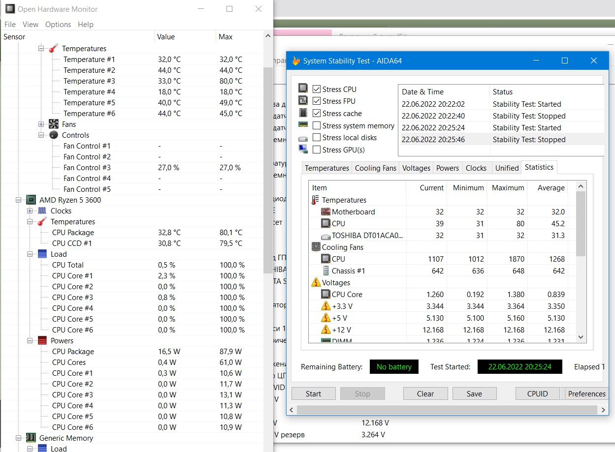
Task: Expand the Fans tree node
Action: [x=41, y=124]
